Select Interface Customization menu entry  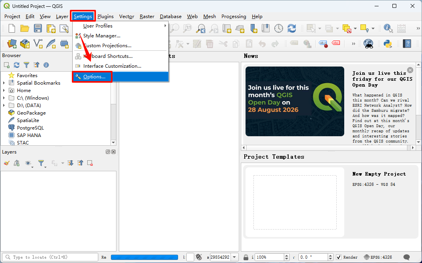[120, 66]
